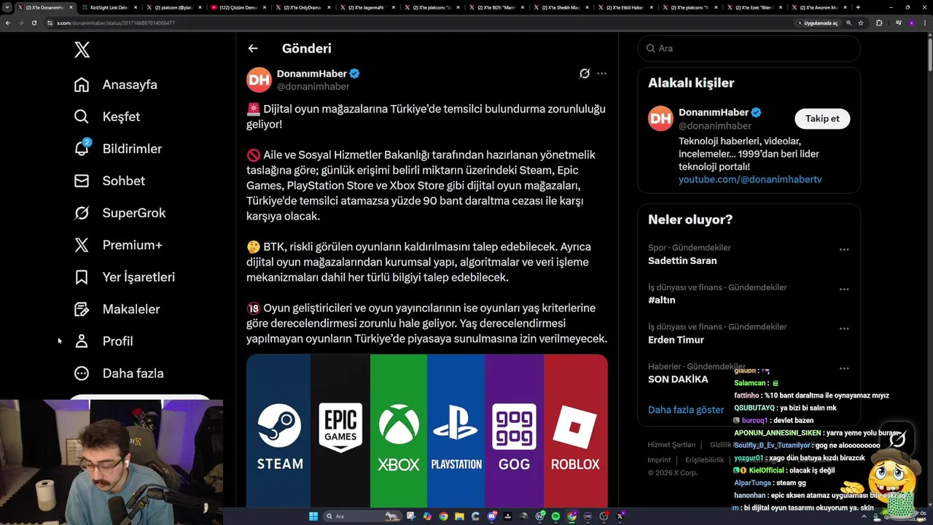This screenshot has height=525, width=933.
Task: Switch to KickSight Link tab
Action: coord(110,7)
